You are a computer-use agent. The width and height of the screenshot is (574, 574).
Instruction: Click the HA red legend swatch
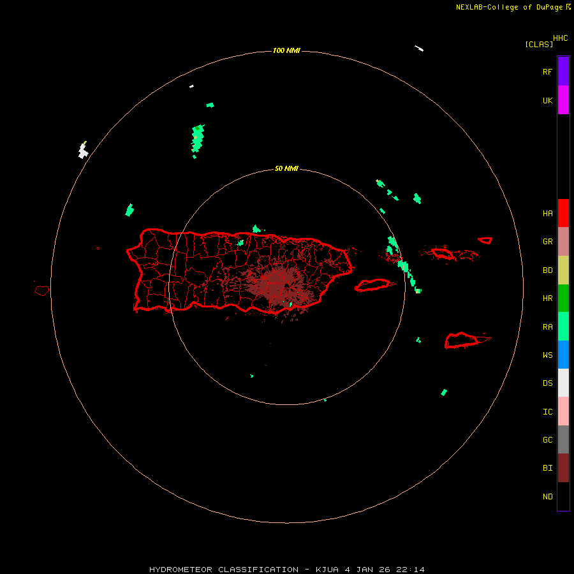[x=563, y=213]
